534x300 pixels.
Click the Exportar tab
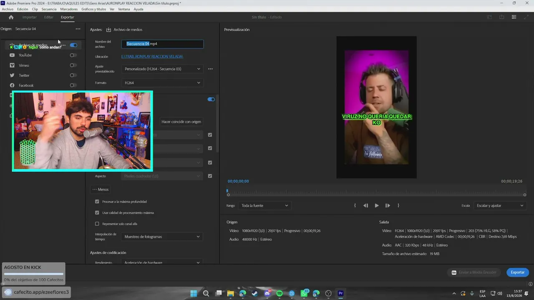[68, 17]
